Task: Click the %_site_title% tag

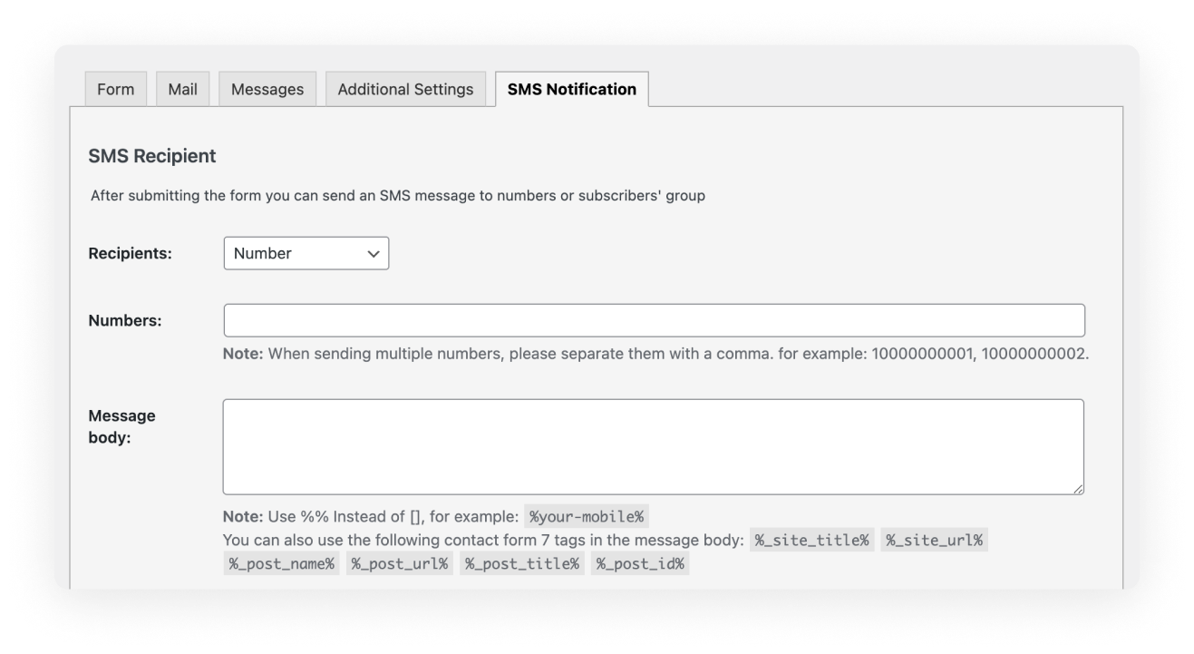Action: click(x=812, y=541)
